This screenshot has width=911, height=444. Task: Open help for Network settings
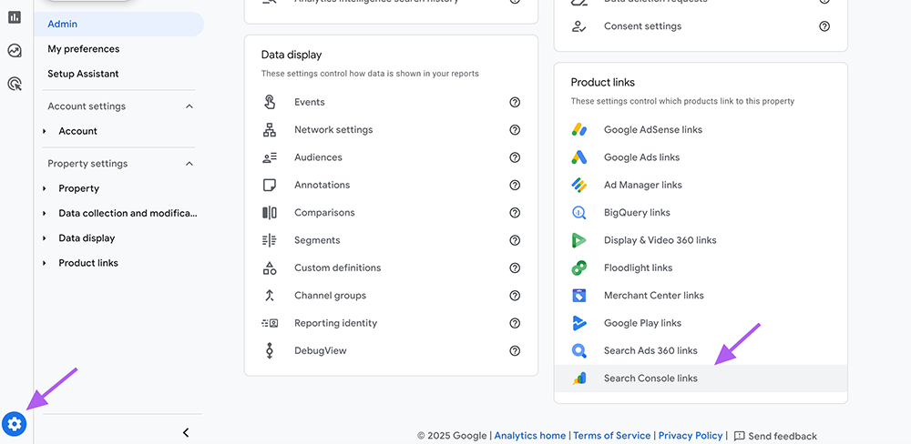515,130
